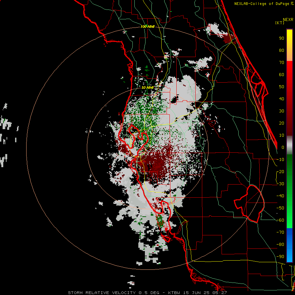This screenshot has width=295, height=295.
Task: Click the positive 40 knots scale label
Action: tap(282, 99)
